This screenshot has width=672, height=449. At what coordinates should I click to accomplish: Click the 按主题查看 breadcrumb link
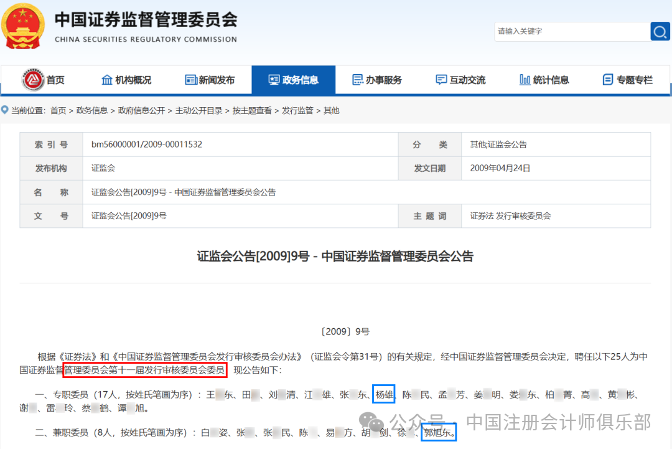click(252, 111)
